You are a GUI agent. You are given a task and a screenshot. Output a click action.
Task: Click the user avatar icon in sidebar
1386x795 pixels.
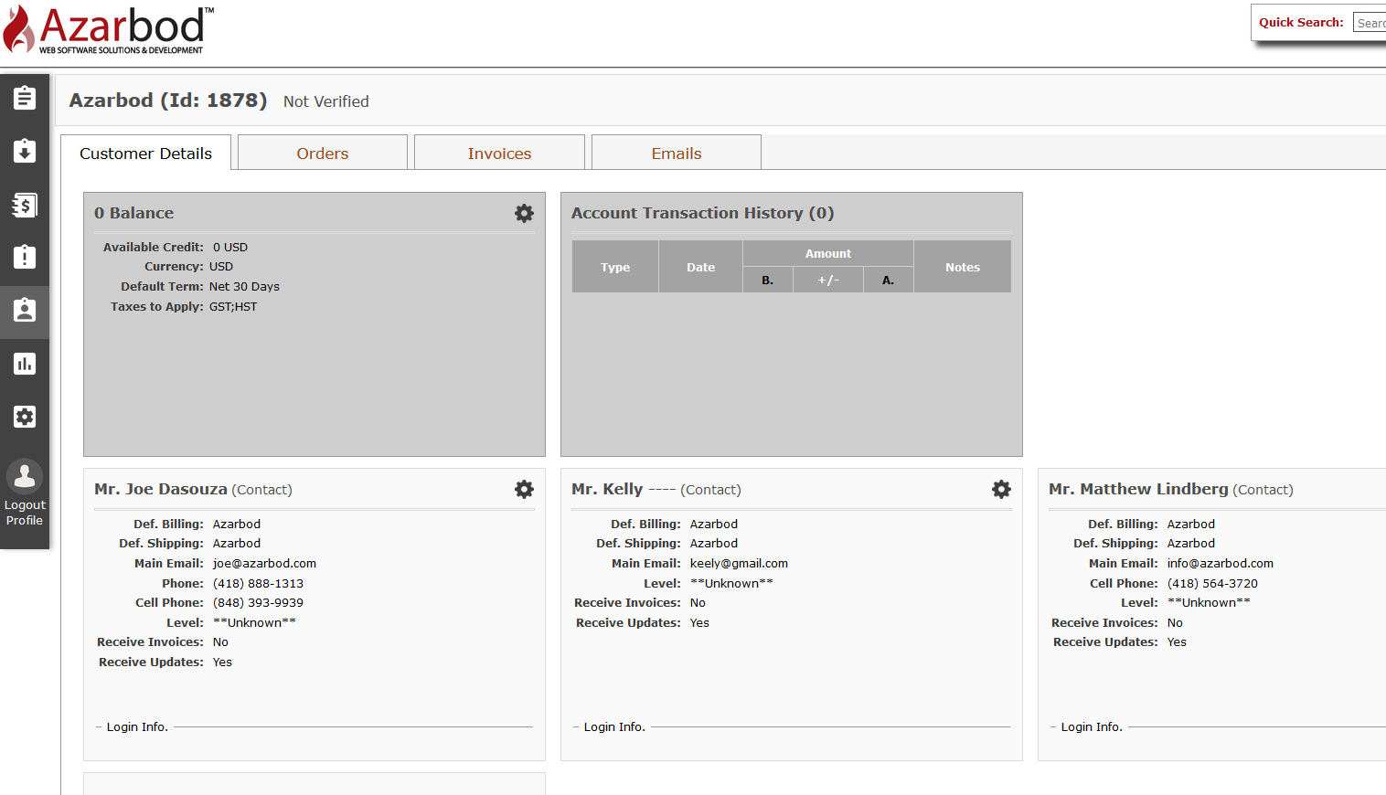pyautogui.click(x=25, y=476)
